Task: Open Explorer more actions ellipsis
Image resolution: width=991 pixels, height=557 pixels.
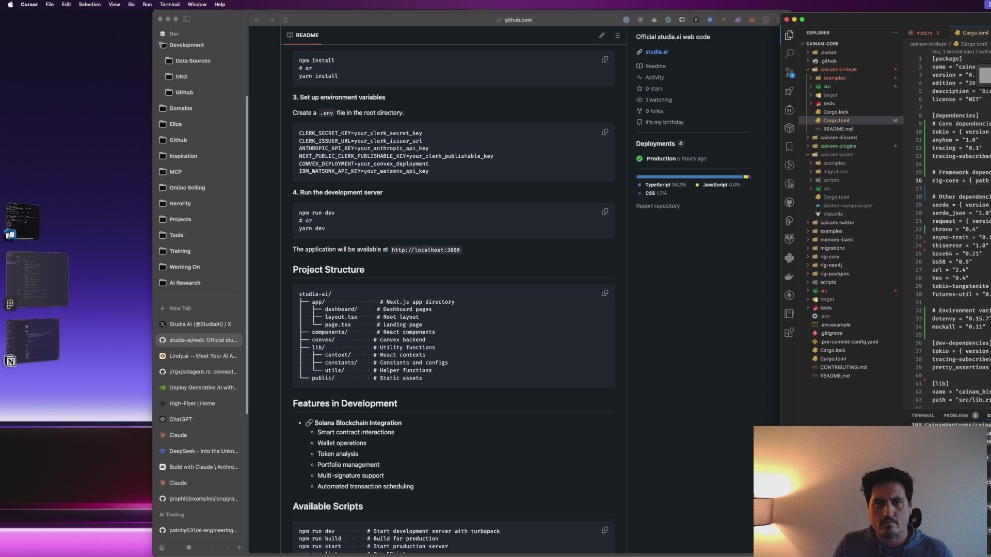Action: coord(894,32)
